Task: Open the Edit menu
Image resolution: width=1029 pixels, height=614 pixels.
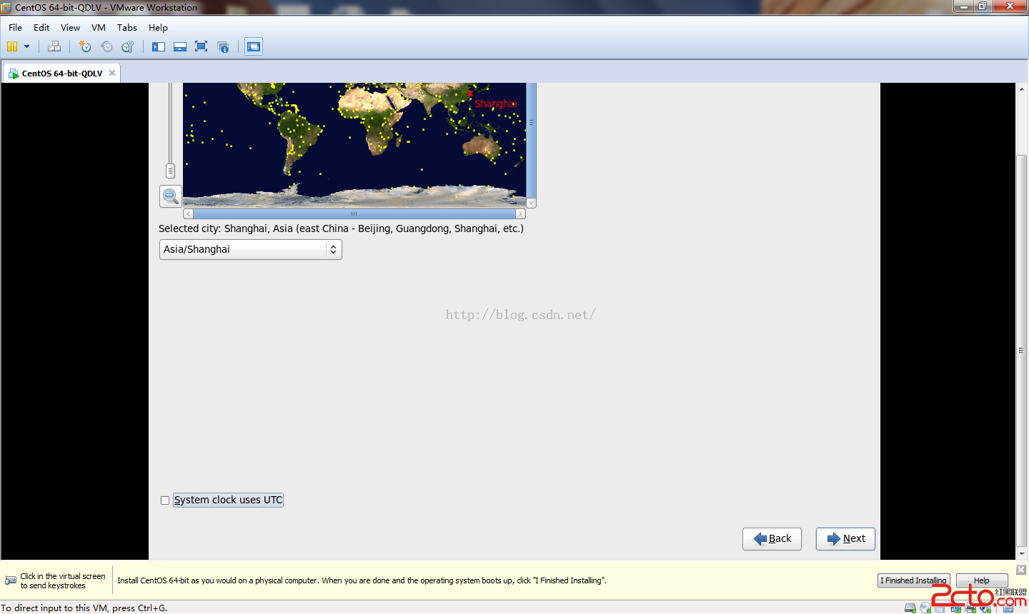Action: tap(41, 27)
